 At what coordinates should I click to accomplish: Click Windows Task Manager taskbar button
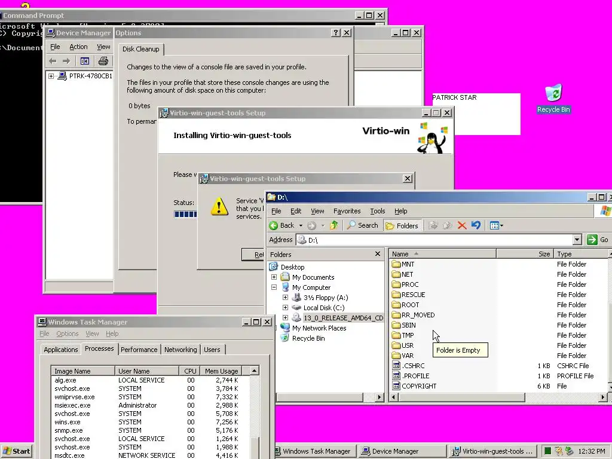[316, 451]
